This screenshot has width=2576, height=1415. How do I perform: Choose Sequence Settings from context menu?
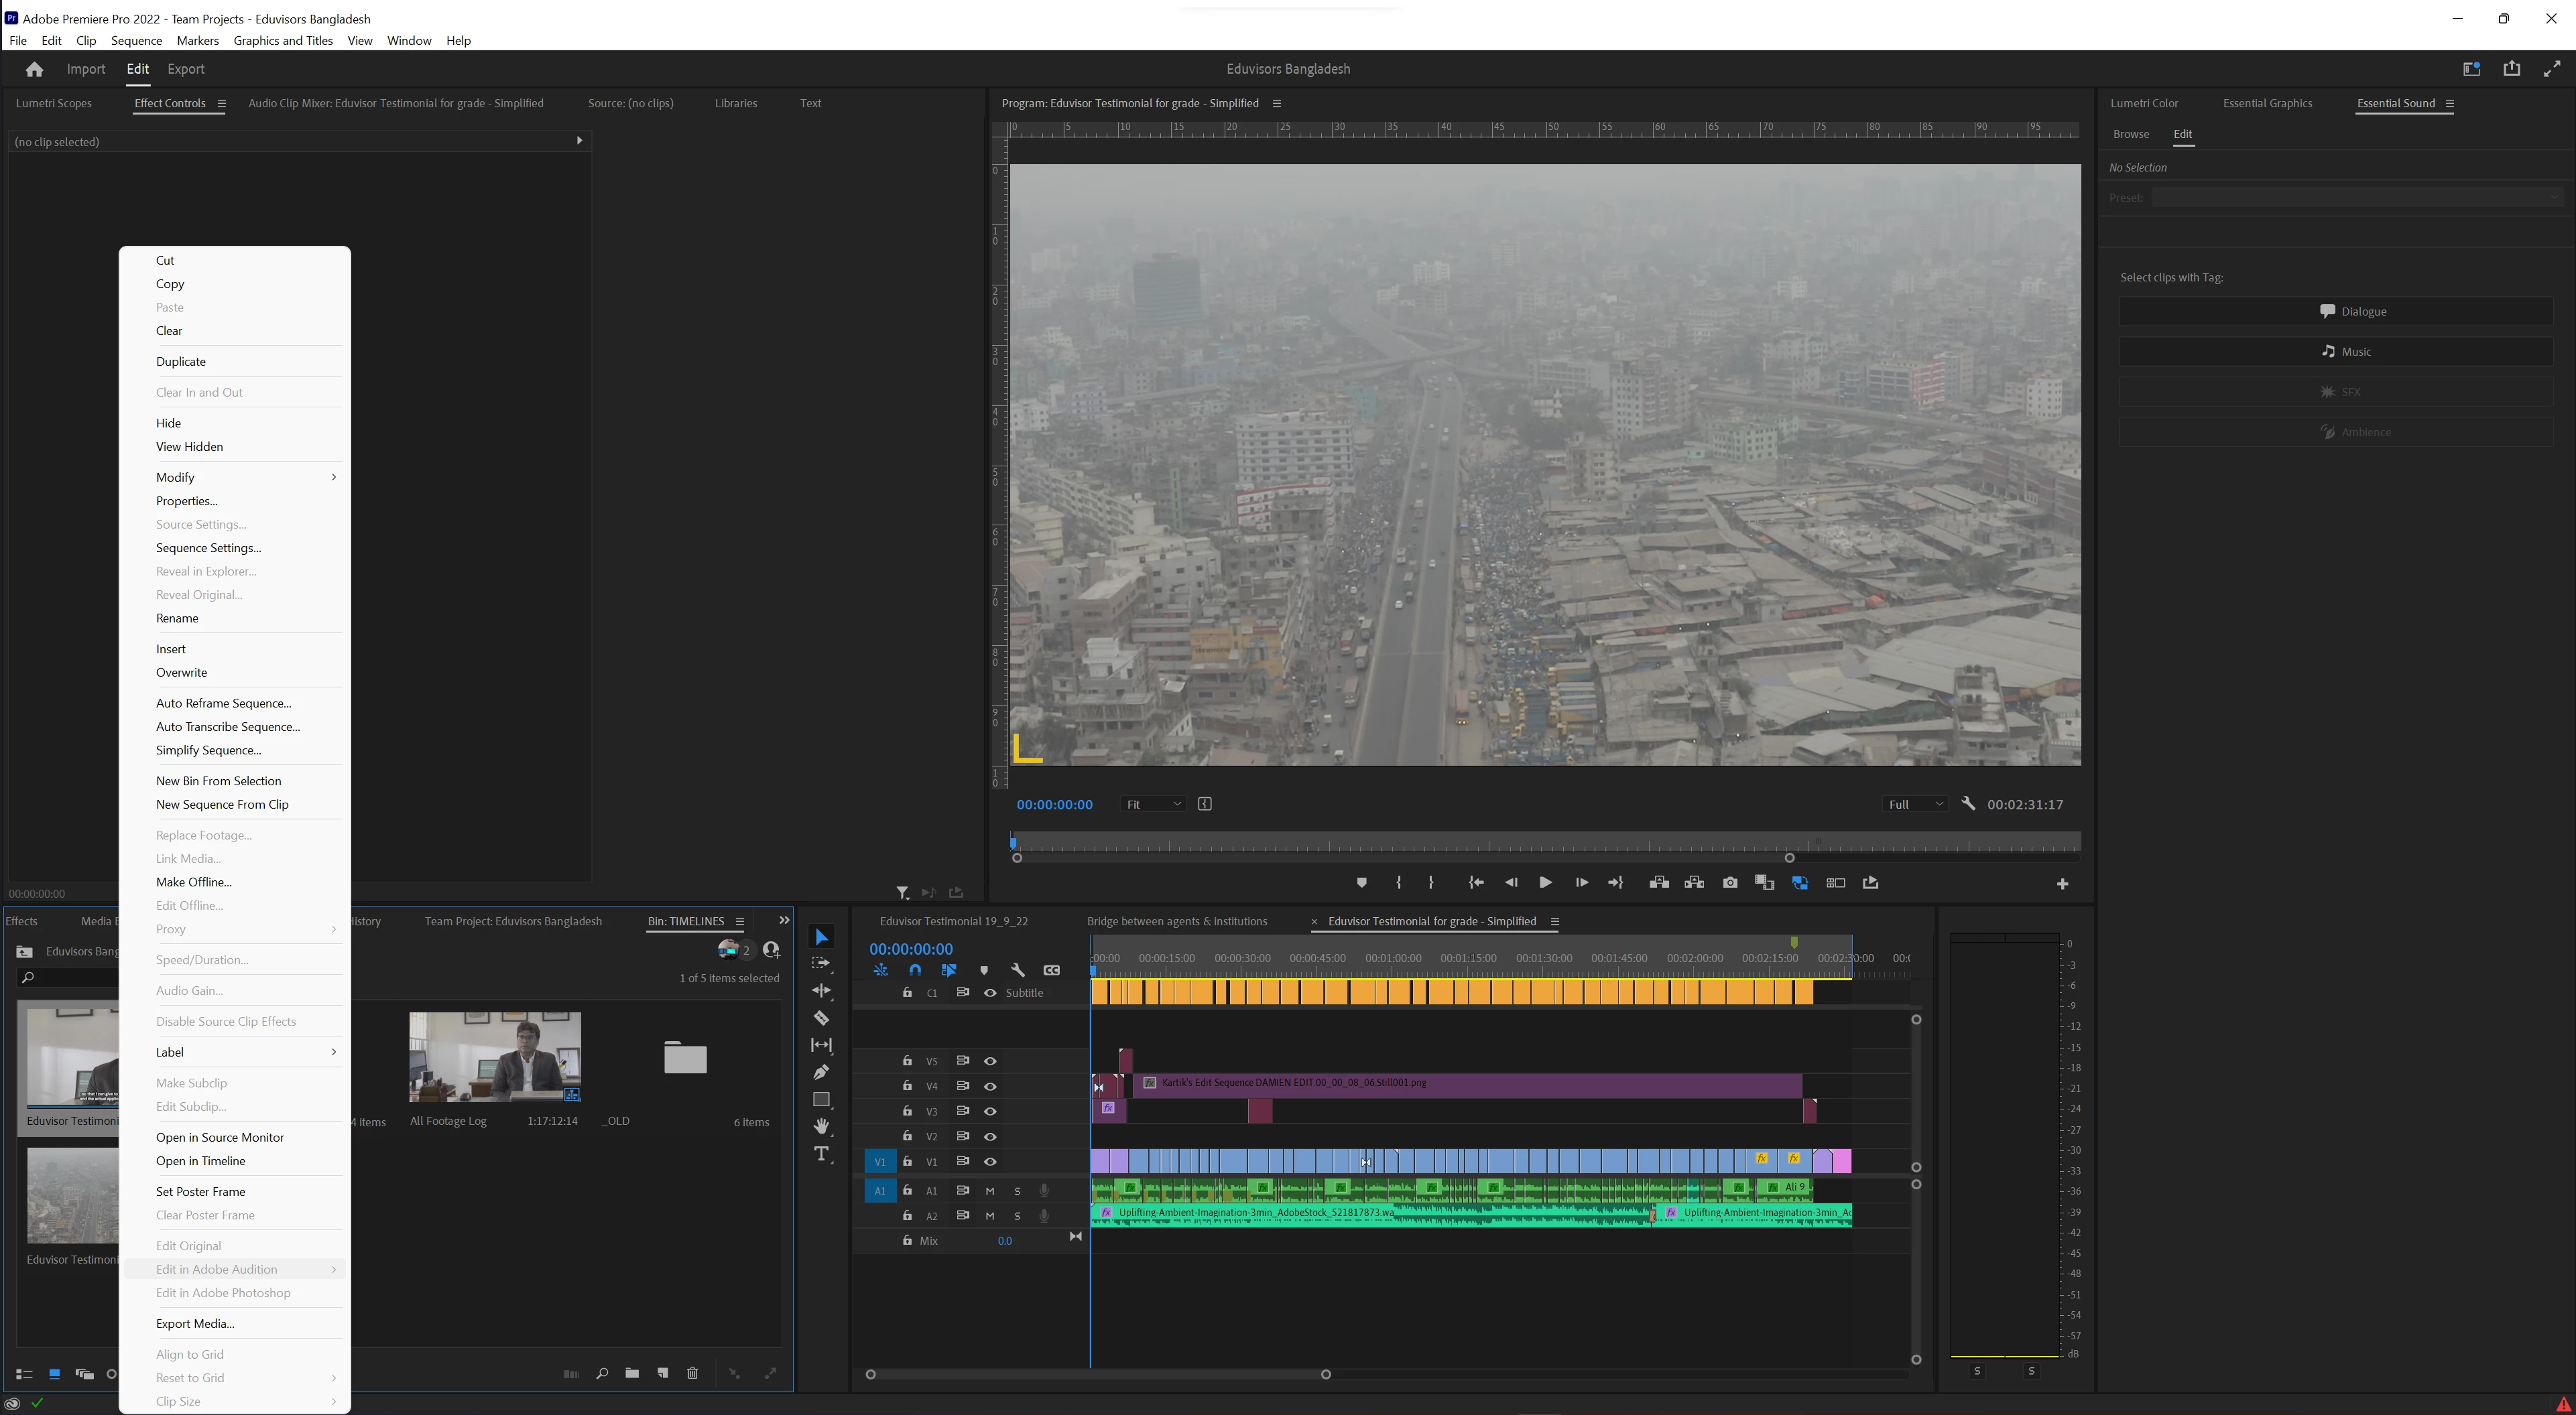[208, 547]
